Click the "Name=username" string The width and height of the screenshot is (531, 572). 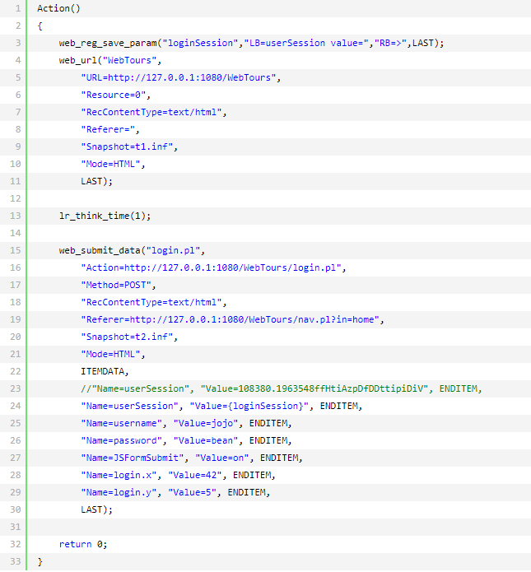click(122, 423)
